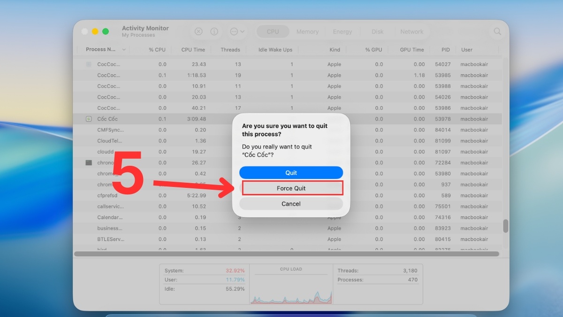Sort by the Threads column header
The height and width of the screenshot is (317, 563).
[x=230, y=50]
